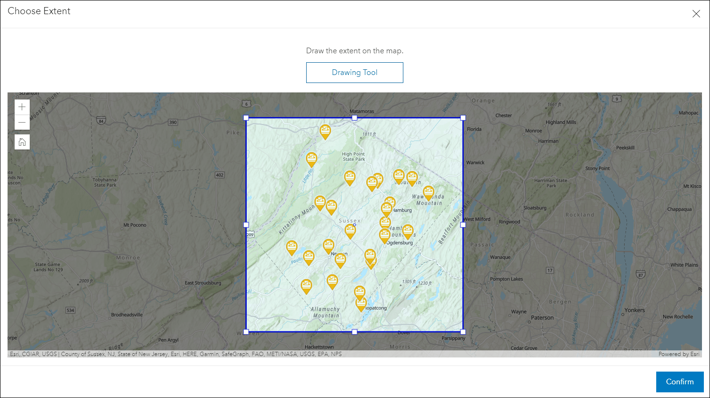This screenshot has height=398, width=710.
Task: Click the Drawing Tool button
Action: click(x=355, y=73)
